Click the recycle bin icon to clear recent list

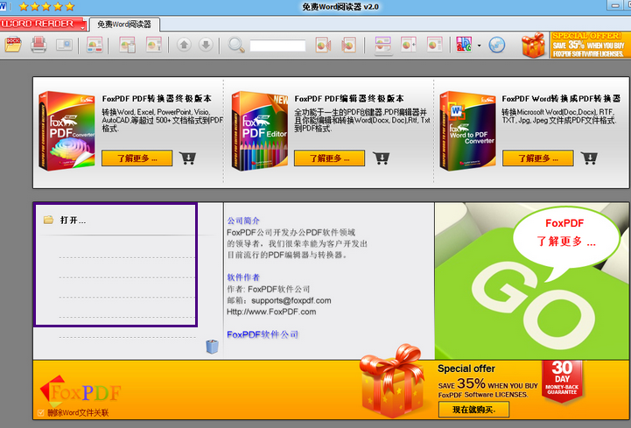point(212,347)
